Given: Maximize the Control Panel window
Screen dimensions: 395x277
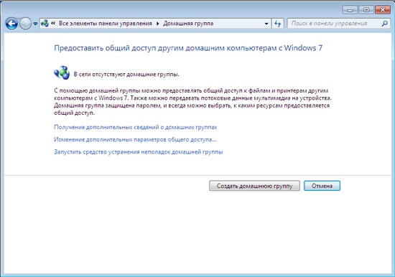Looking at the screenshot, I should (366, 10).
